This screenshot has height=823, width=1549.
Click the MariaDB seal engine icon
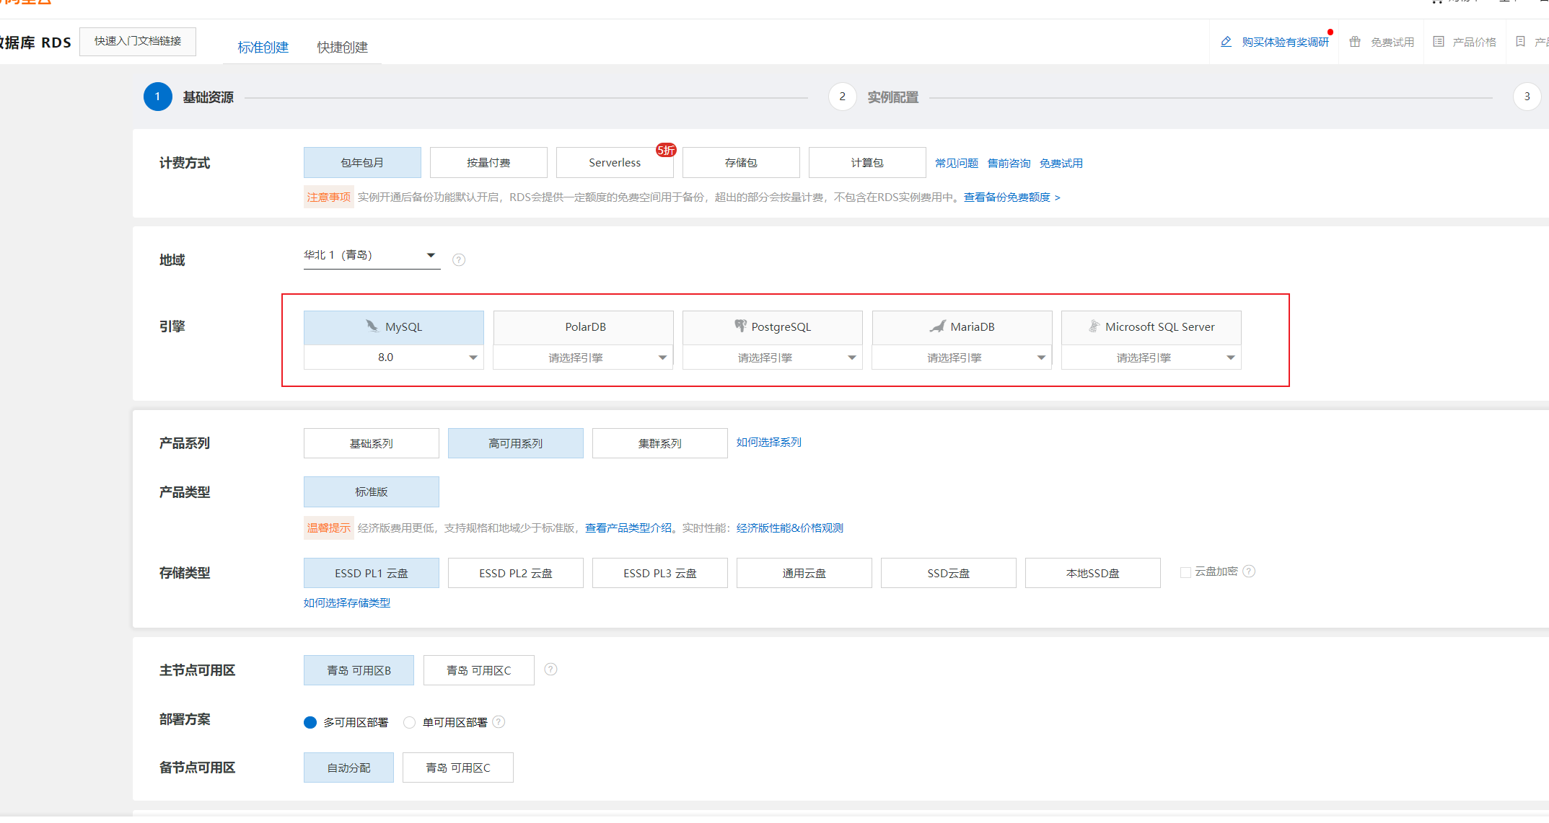[937, 326]
